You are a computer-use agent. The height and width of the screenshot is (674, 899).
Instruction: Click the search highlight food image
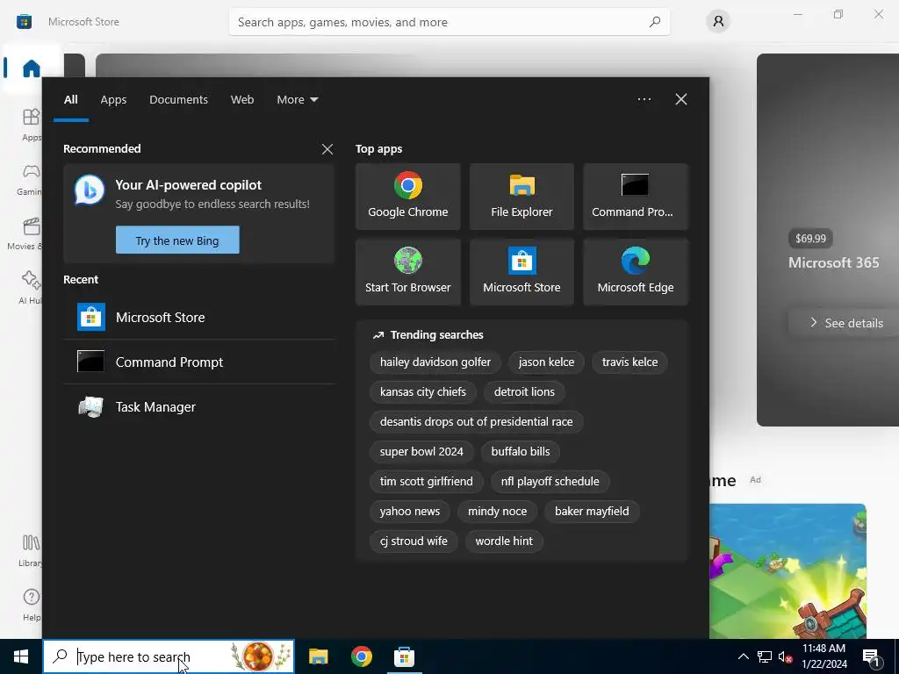tap(259, 656)
